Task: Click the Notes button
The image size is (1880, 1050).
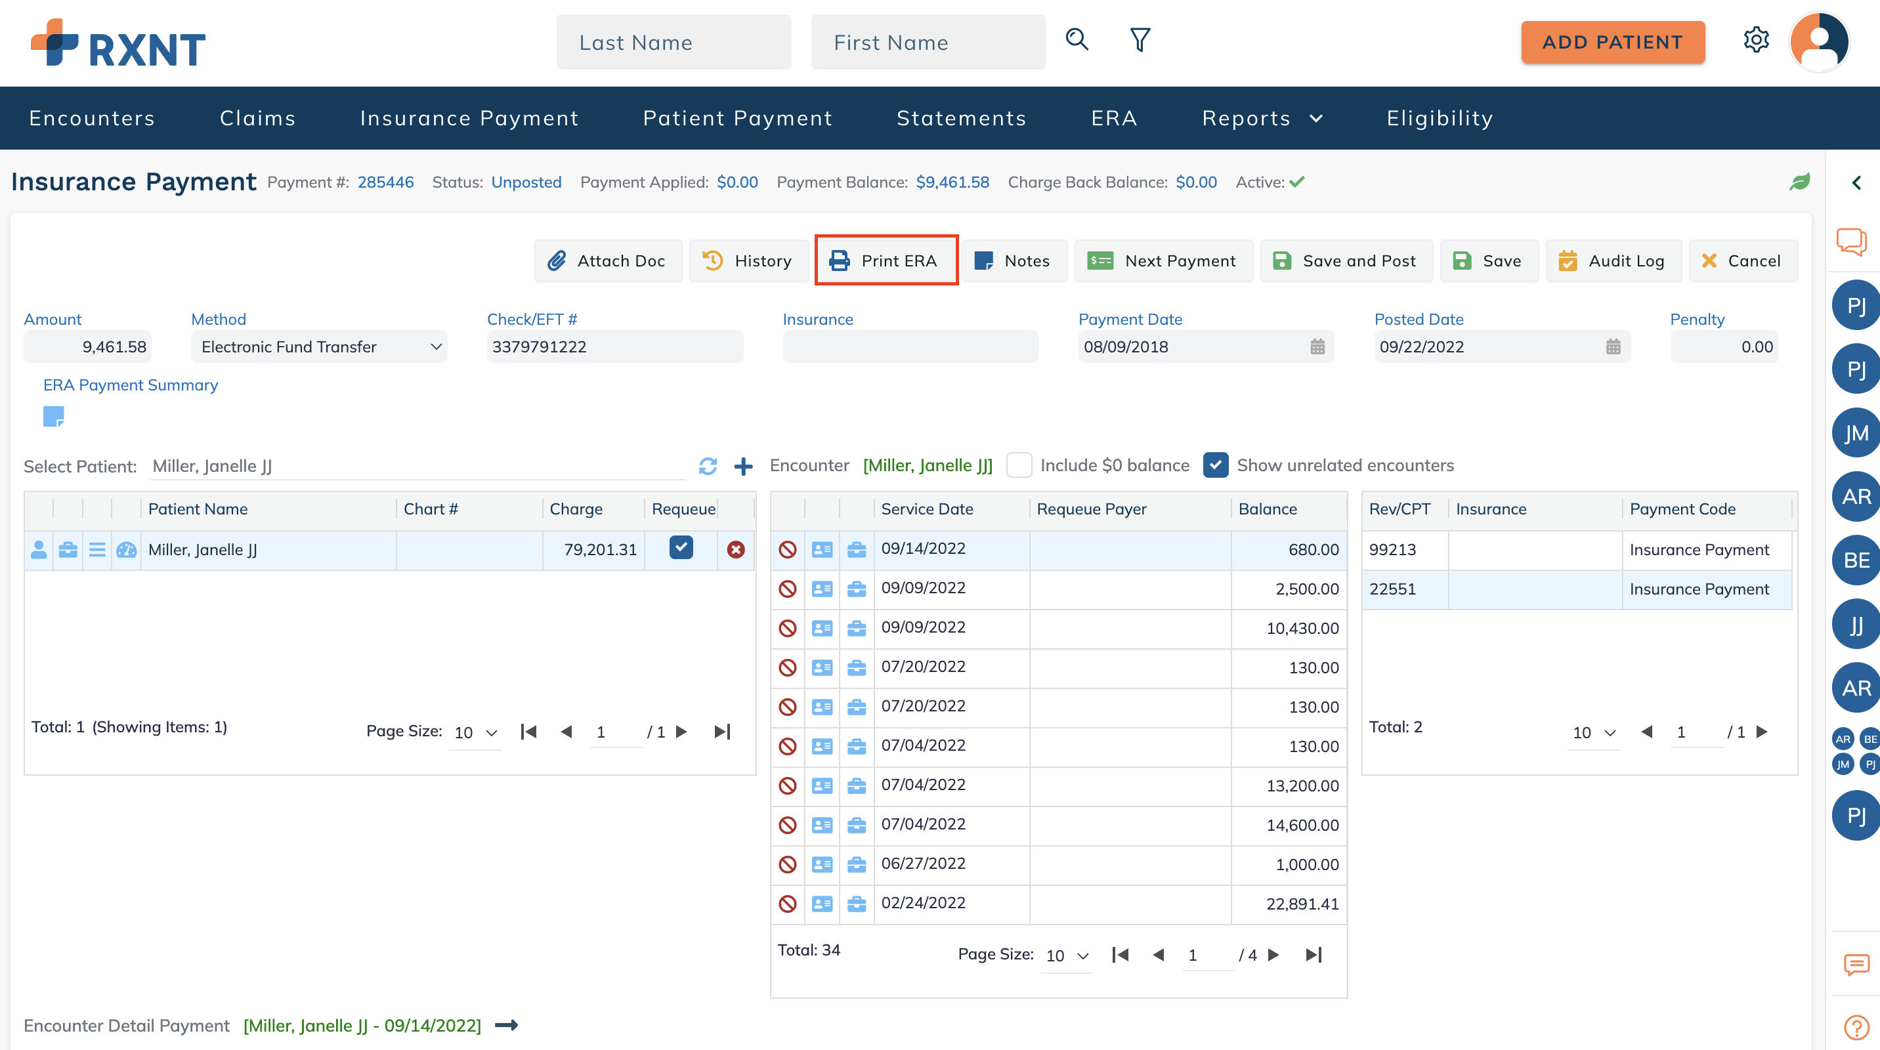Action: 1014,261
